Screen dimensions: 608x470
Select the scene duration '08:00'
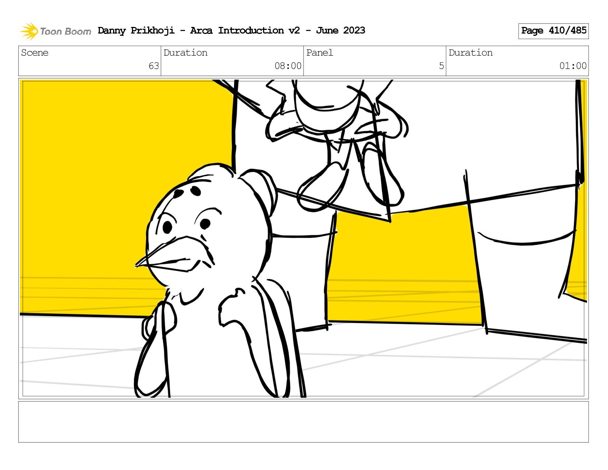[x=288, y=66]
